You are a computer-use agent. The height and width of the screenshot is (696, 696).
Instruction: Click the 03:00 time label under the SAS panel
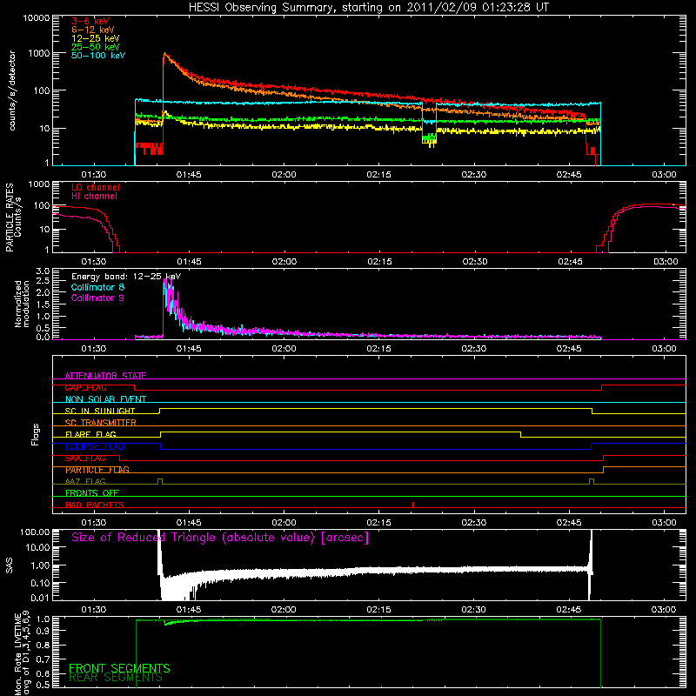pos(664,610)
